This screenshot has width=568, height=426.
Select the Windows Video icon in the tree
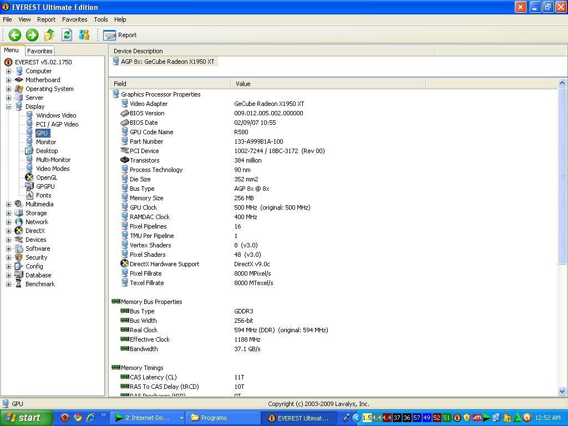click(29, 115)
